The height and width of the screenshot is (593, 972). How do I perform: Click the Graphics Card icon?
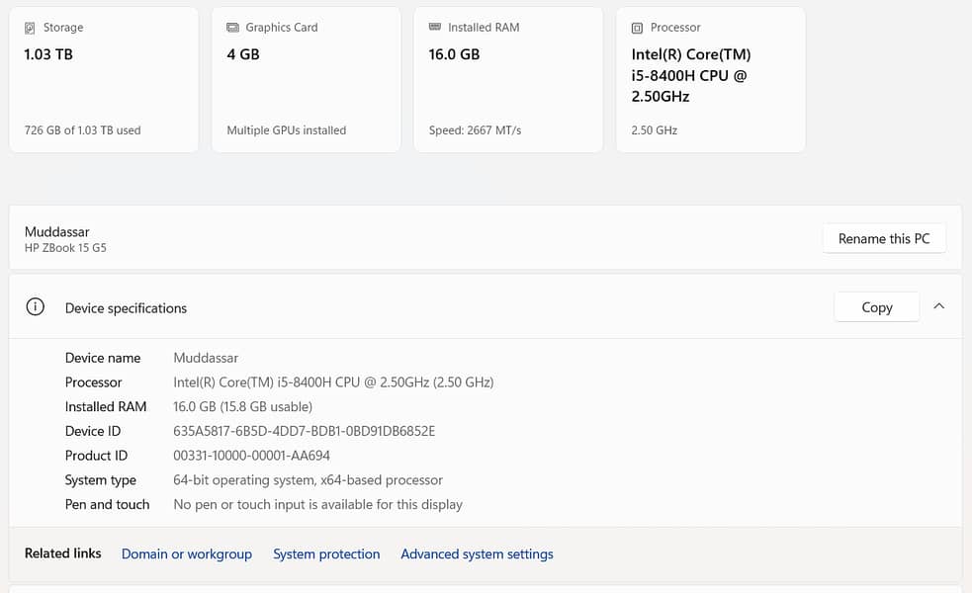(232, 28)
